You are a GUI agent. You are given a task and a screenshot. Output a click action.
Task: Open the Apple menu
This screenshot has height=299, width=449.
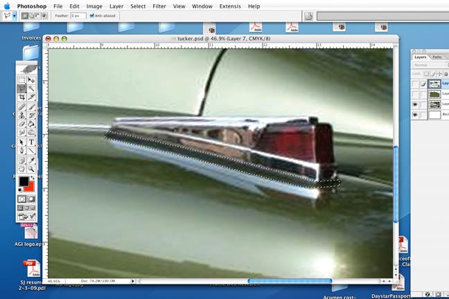pos(7,6)
